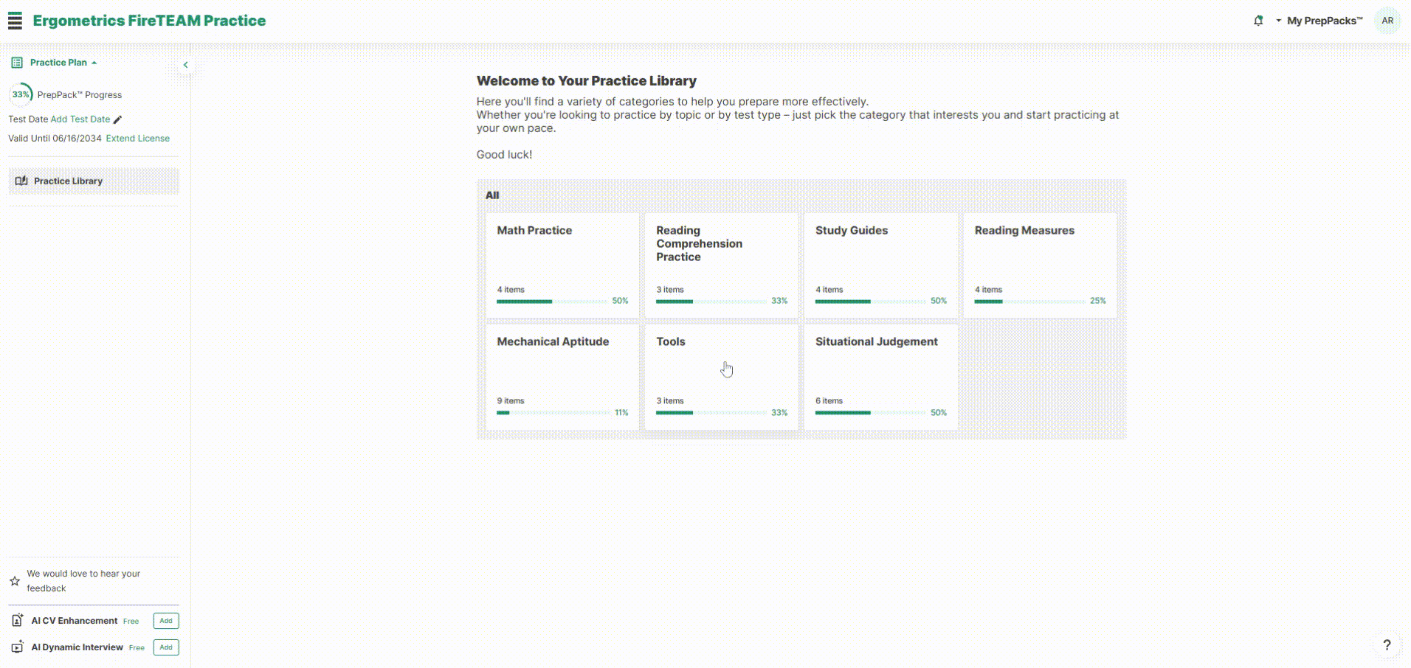Click the help question mark icon
This screenshot has width=1411, height=668.
pyautogui.click(x=1387, y=645)
